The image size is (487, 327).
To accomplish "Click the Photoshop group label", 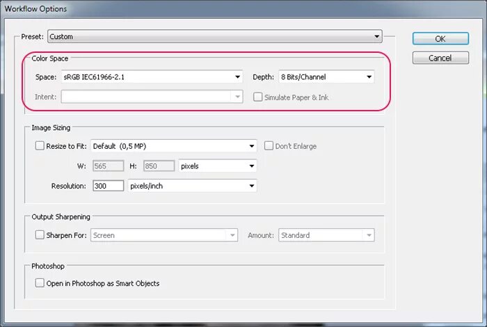I will [x=48, y=266].
